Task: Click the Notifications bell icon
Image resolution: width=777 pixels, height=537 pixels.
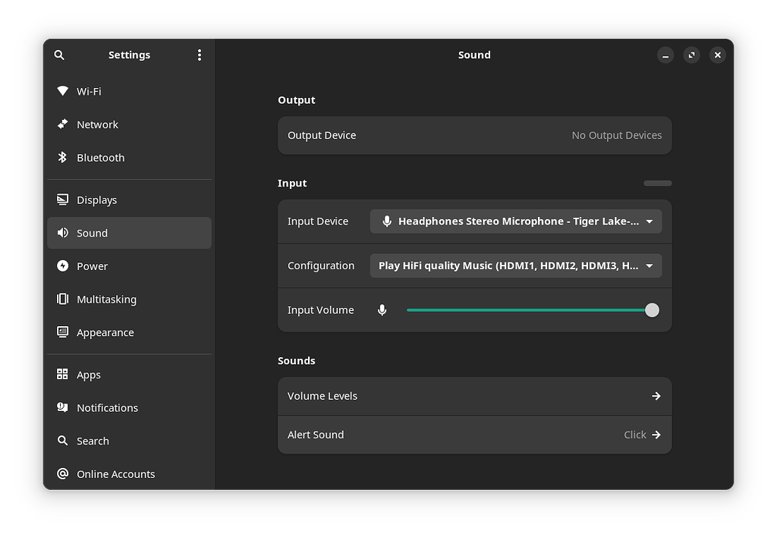Action: (62, 407)
